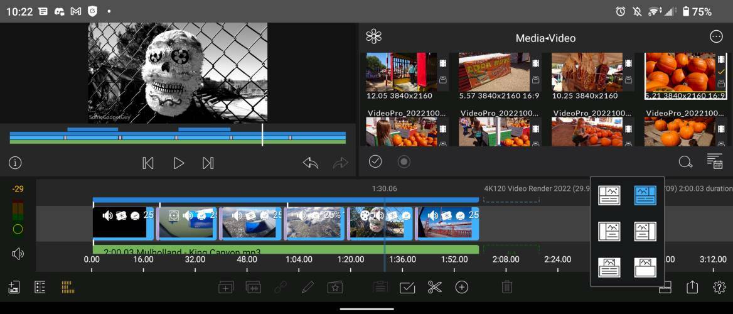Jump to the next clip edge
This screenshot has width=733, height=314.
point(208,163)
